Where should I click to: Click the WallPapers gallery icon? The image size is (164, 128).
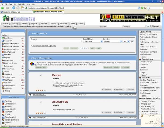[3, 80]
